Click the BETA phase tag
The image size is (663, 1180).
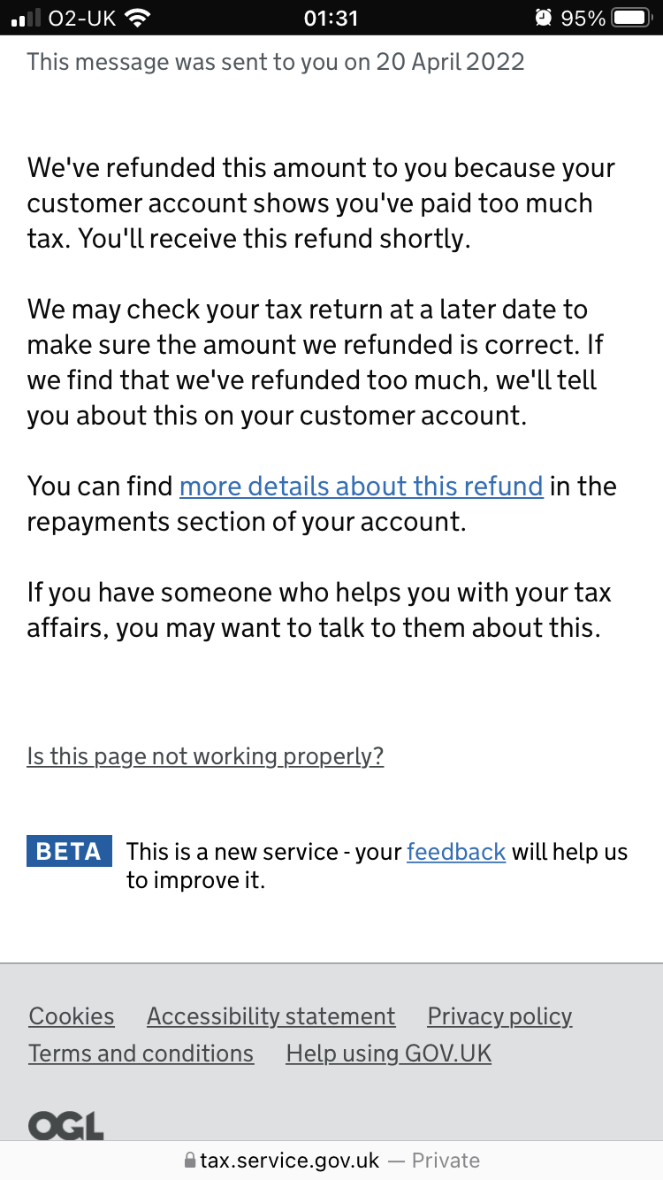coord(70,851)
